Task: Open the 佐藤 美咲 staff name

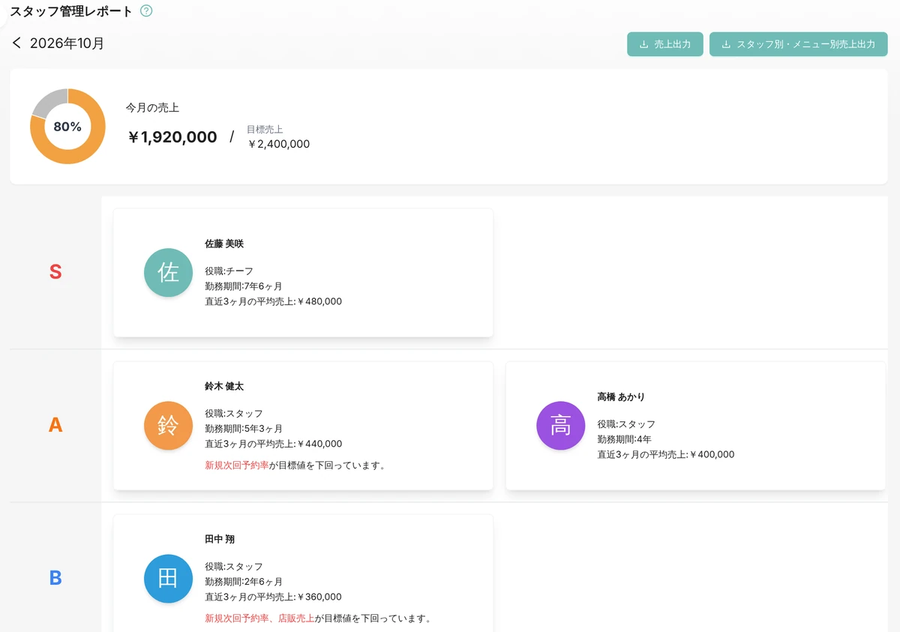Action: pyautogui.click(x=224, y=244)
